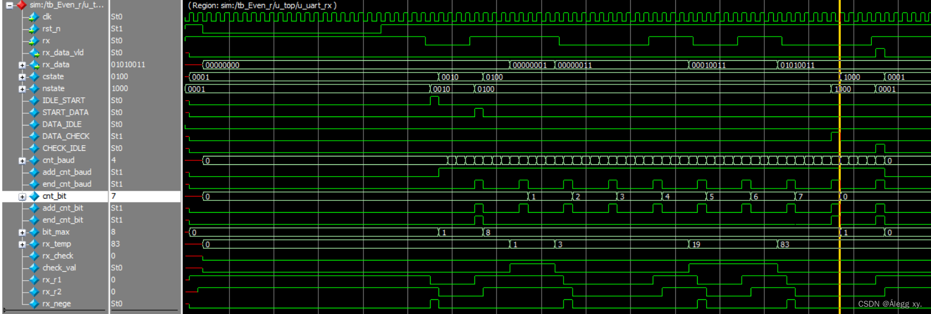This screenshot has width=931, height=314.
Task: Select the check_val signal name
Action: point(59,268)
